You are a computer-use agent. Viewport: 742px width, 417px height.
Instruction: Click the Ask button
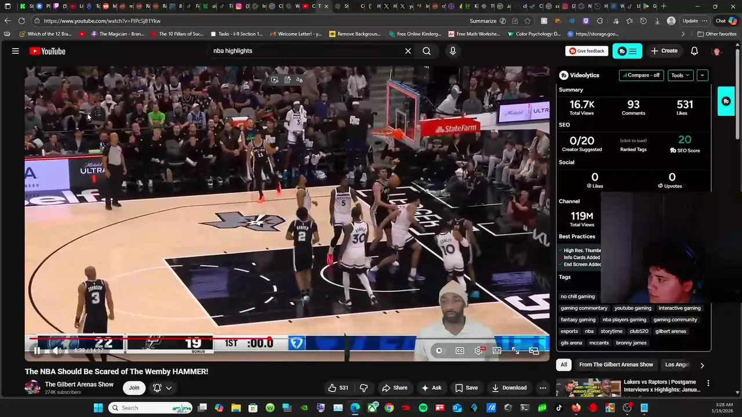(431, 388)
